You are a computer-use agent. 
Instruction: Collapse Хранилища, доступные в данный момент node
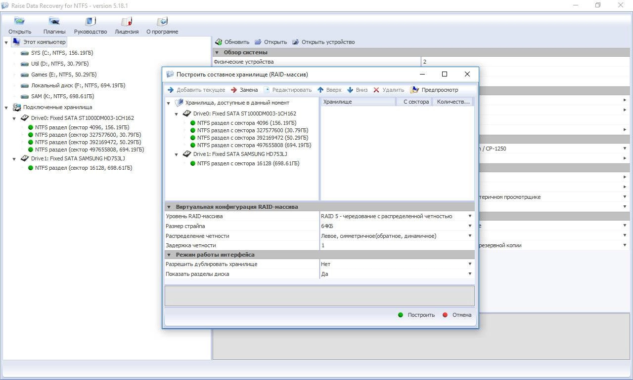pos(169,103)
